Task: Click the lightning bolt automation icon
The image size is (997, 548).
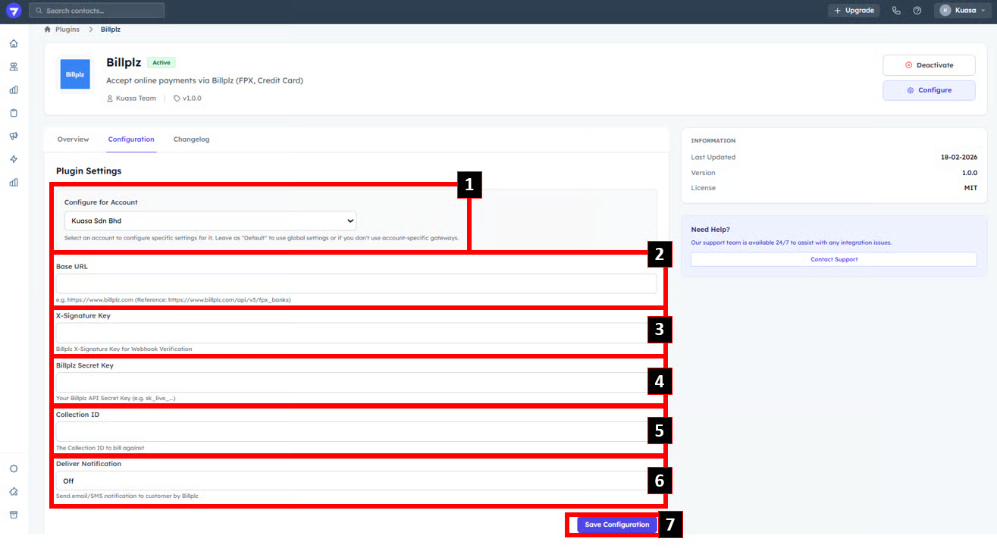Action: [14, 159]
